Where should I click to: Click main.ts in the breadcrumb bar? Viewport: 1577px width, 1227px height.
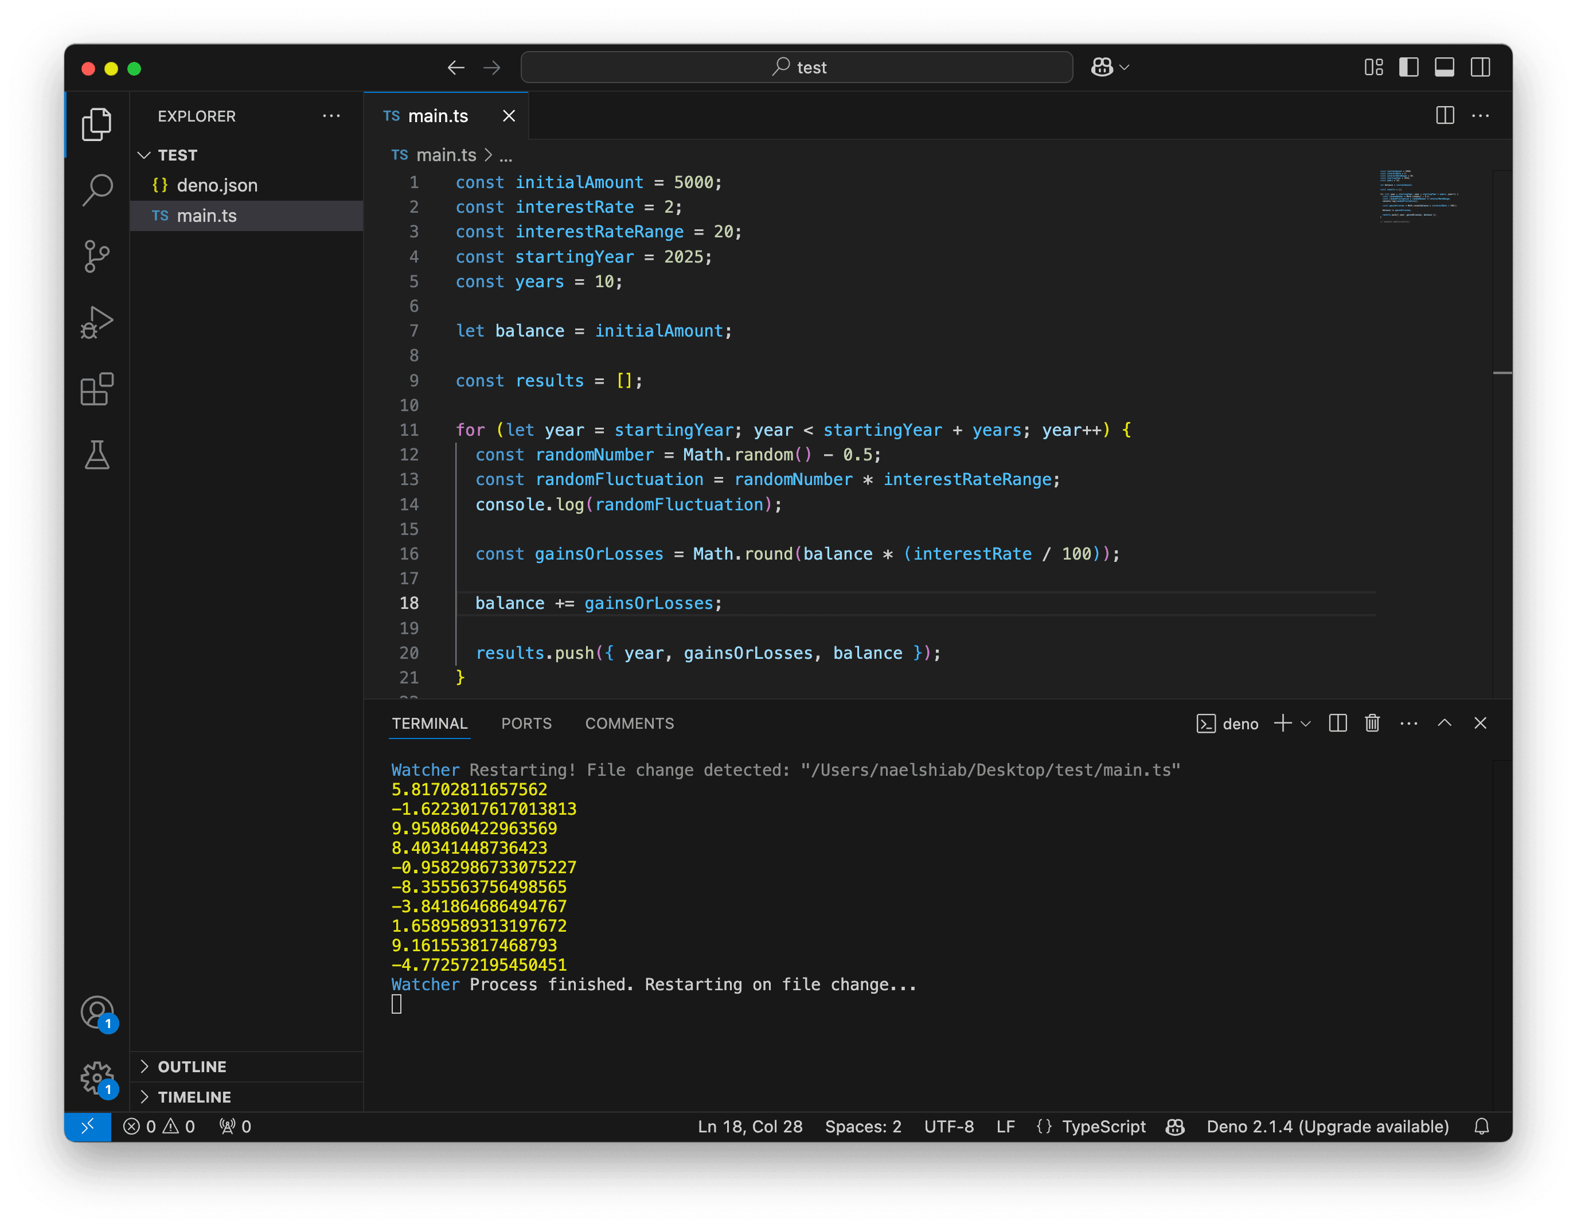pyautogui.click(x=446, y=155)
